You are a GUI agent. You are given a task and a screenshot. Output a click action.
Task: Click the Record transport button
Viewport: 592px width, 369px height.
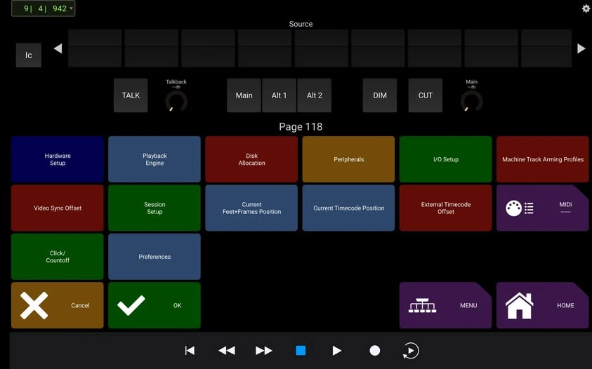[375, 351]
